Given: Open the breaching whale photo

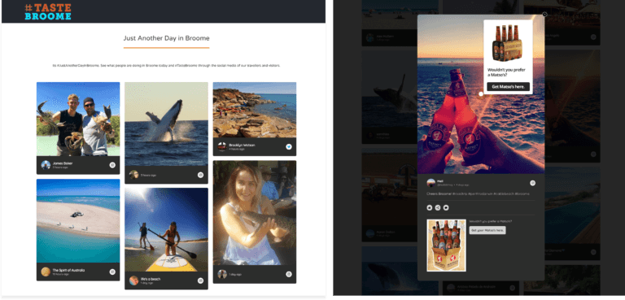Looking at the screenshot, I should [x=166, y=124].
